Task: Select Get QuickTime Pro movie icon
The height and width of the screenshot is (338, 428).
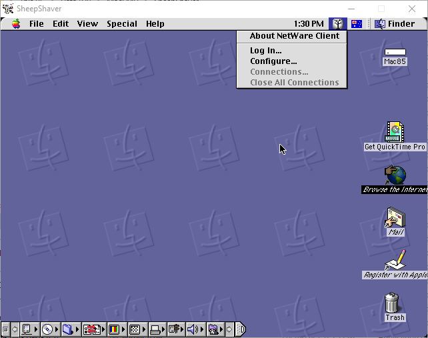Action: pos(395,131)
